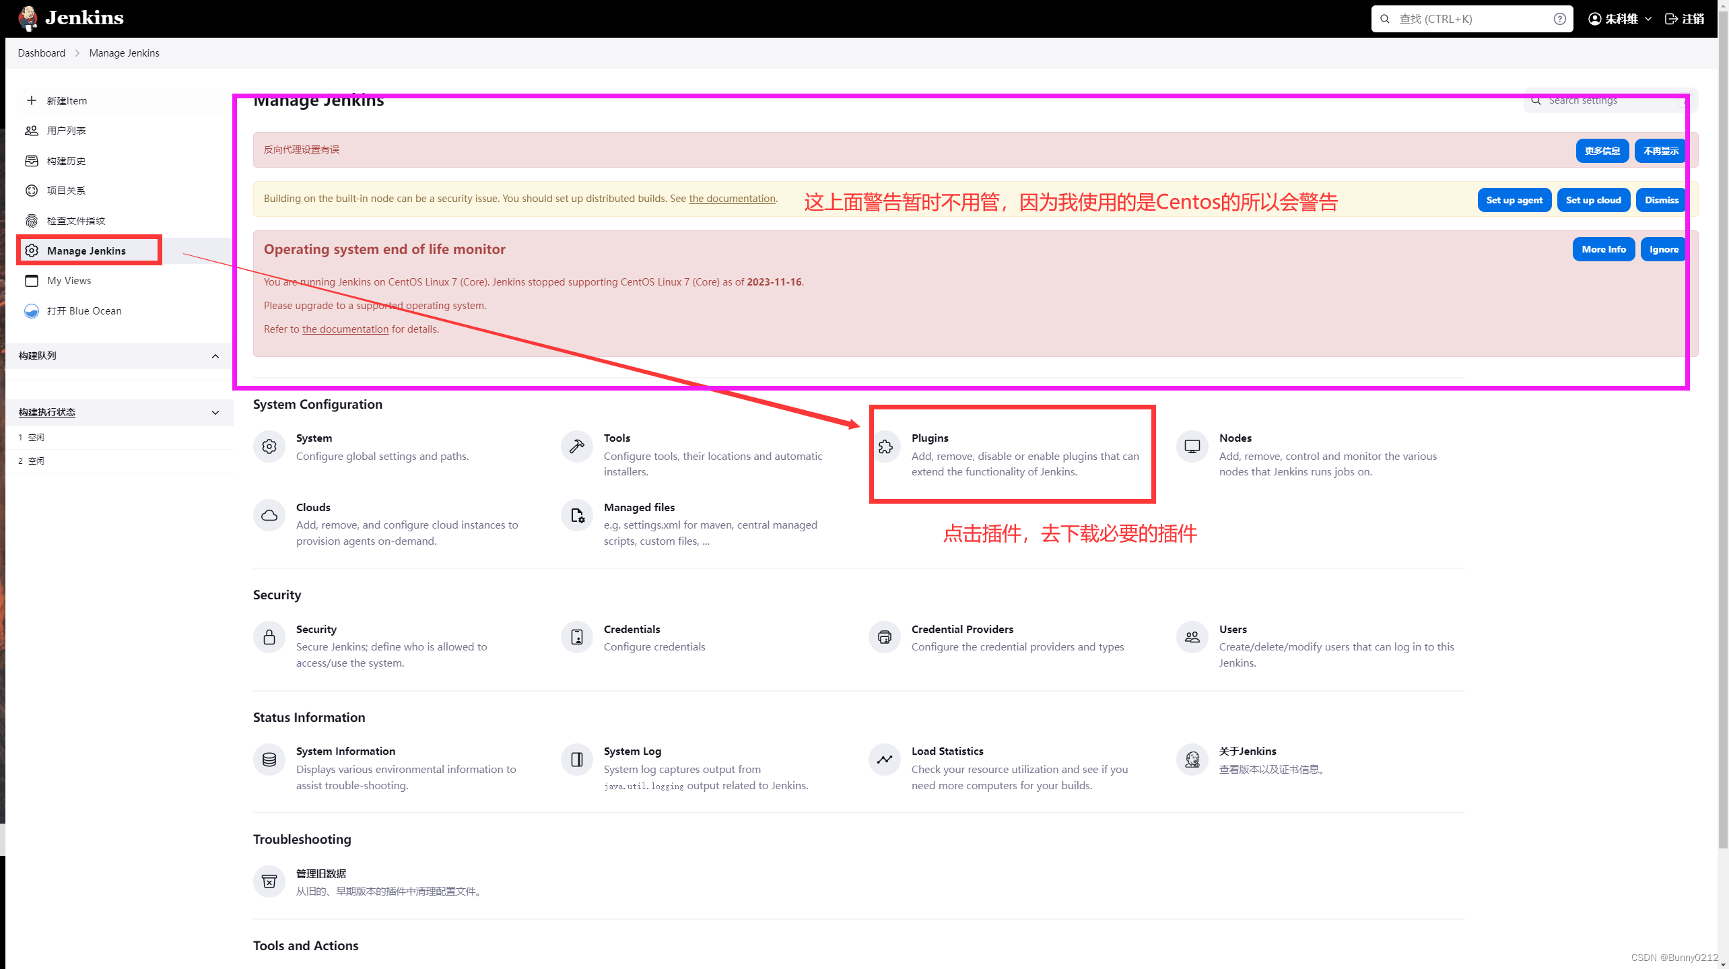1729x969 pixels.
Task: Click the Blue Ocean wave icon
Action: (x=31, y=311)
